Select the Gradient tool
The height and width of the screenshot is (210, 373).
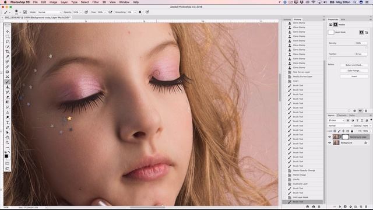click(x=8, y=102)
